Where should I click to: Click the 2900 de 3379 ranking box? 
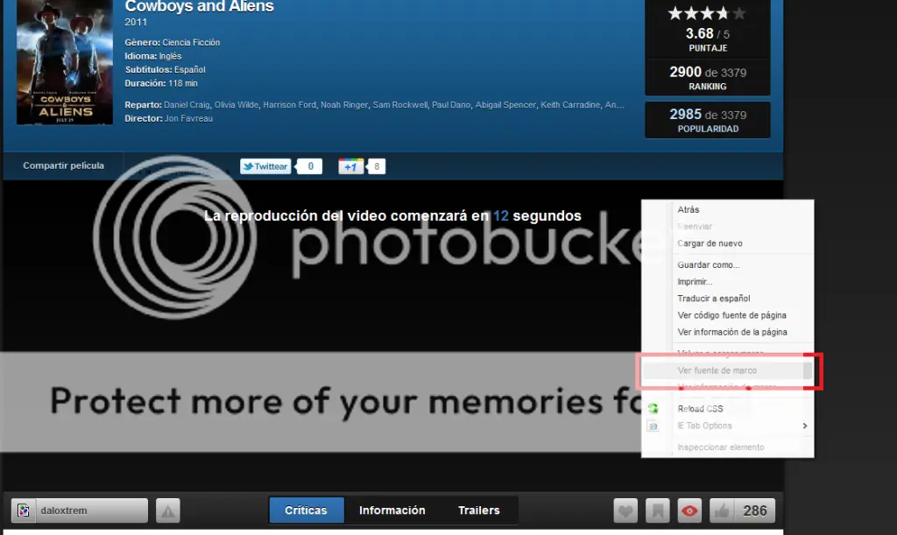[708, 78]
